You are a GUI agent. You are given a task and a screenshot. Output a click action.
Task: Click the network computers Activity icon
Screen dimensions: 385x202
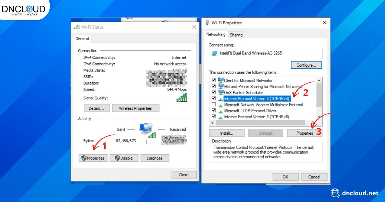148,130
